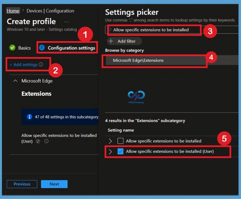
Task: Expand the Allow specific extensions (User) row
Action: pos(110,152)
